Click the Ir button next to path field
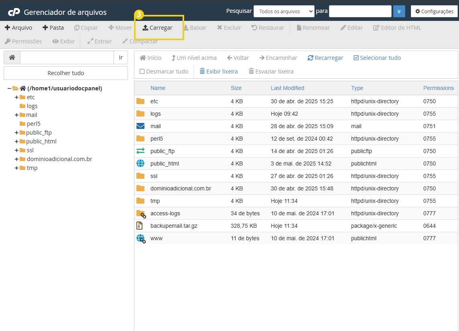 (x=121, y=57)
